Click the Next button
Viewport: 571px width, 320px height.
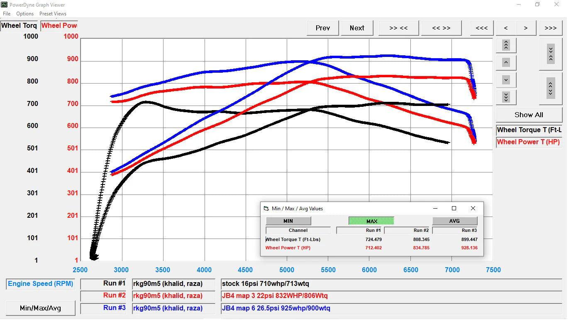pyautogui.click(x=357, y=28)
